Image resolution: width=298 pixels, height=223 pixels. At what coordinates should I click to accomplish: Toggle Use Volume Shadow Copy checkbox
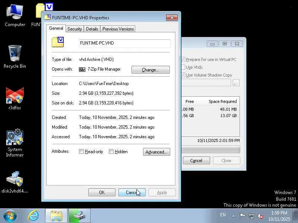[183, 75]
